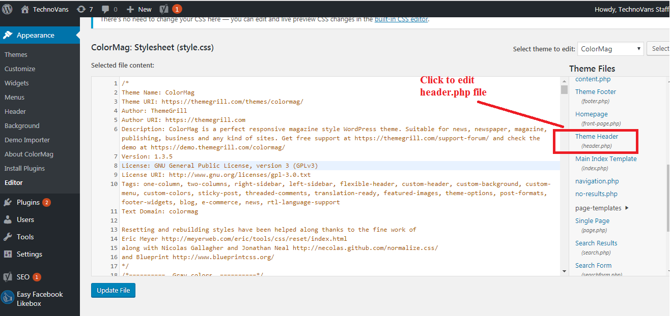The width and height of the screenshot is (671, 316).
Task: Click the plus New content icon
Action: point(130,9)
